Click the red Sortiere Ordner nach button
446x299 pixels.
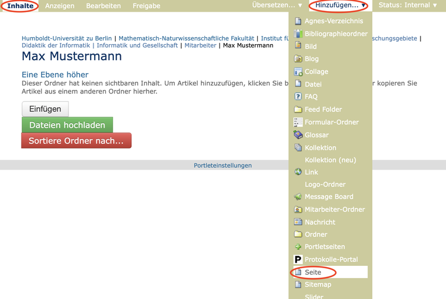click(x=76, y=141)
